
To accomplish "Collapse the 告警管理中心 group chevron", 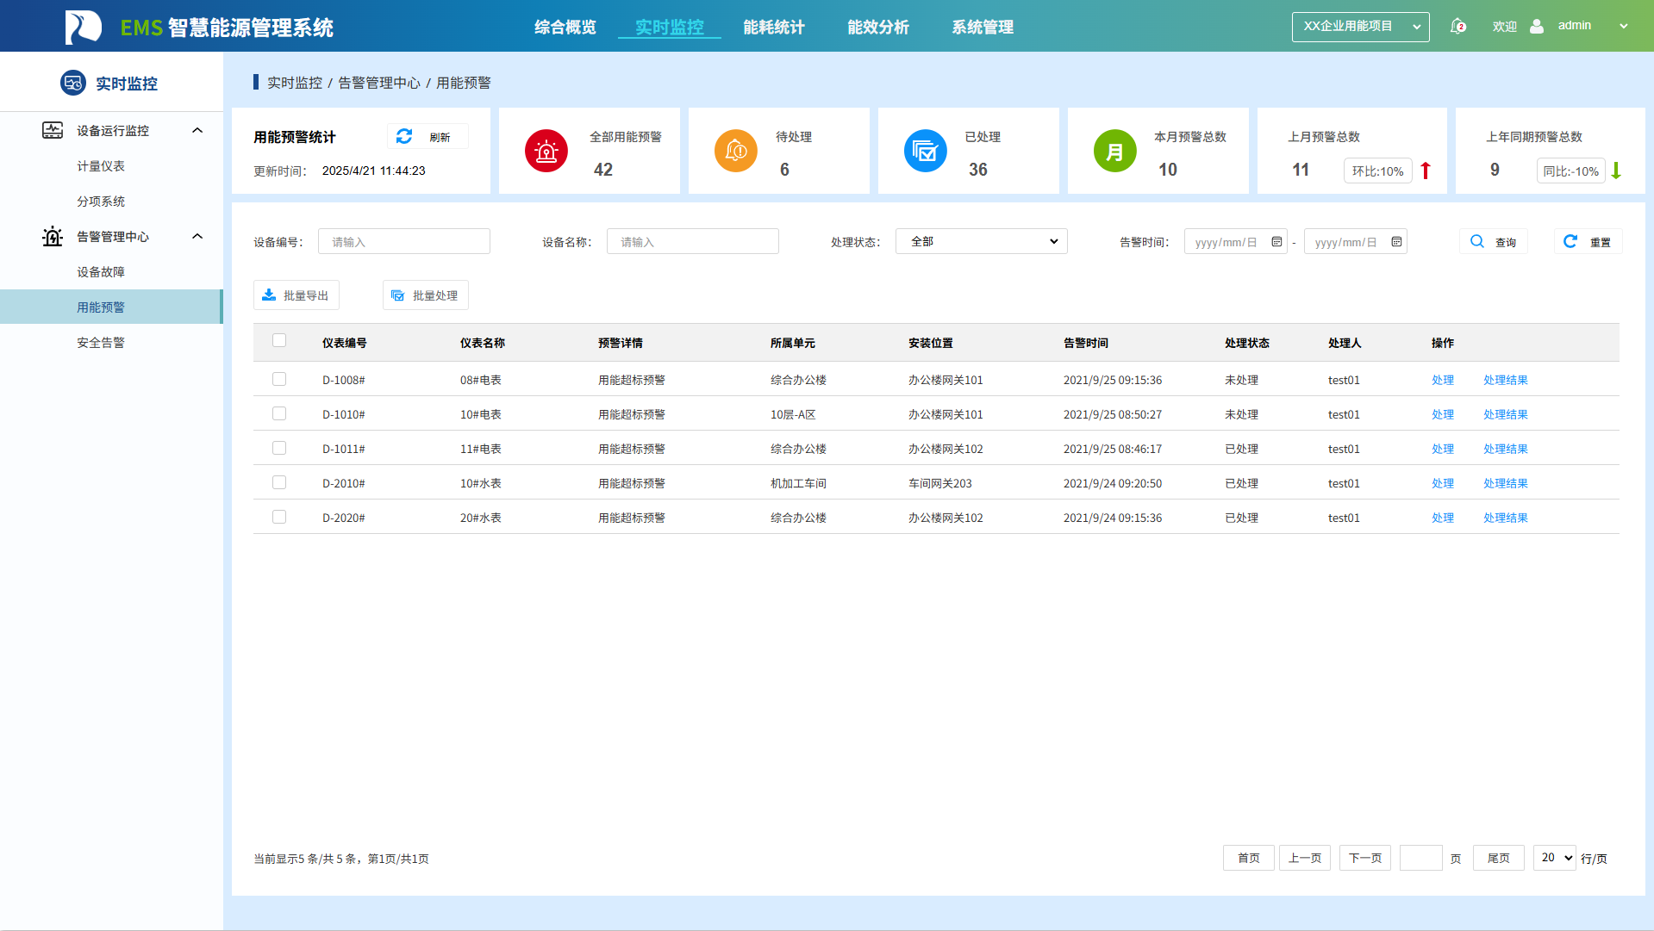I will point(197,236).
